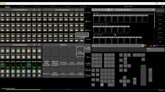165x92 pixels.
Task: Toggle the Reset executor double-arrow
Action: click(39, 57)
